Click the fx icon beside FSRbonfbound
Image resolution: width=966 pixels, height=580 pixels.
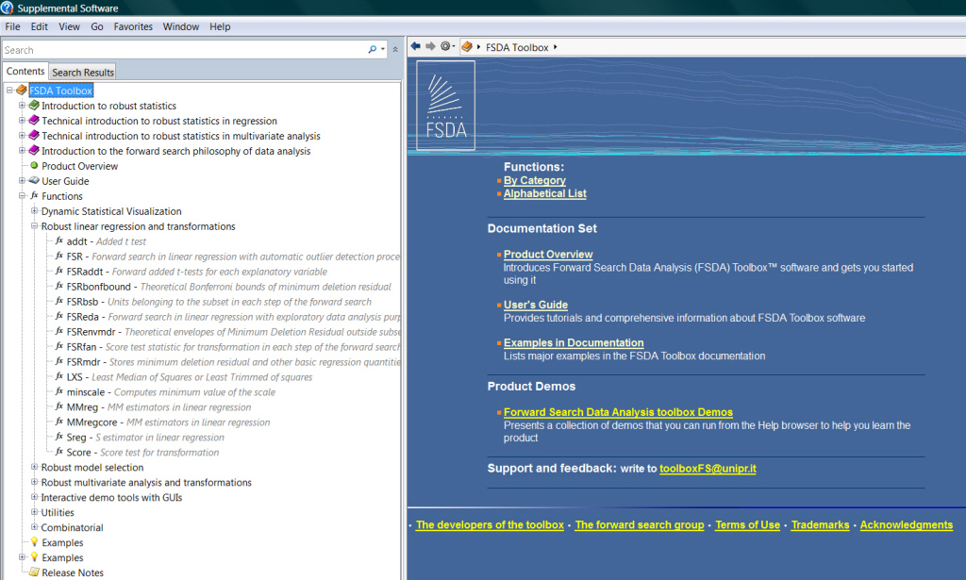click(59, 287)
